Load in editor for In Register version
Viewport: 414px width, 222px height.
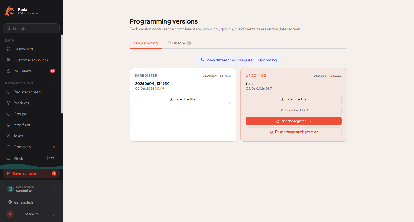(183, 99)
